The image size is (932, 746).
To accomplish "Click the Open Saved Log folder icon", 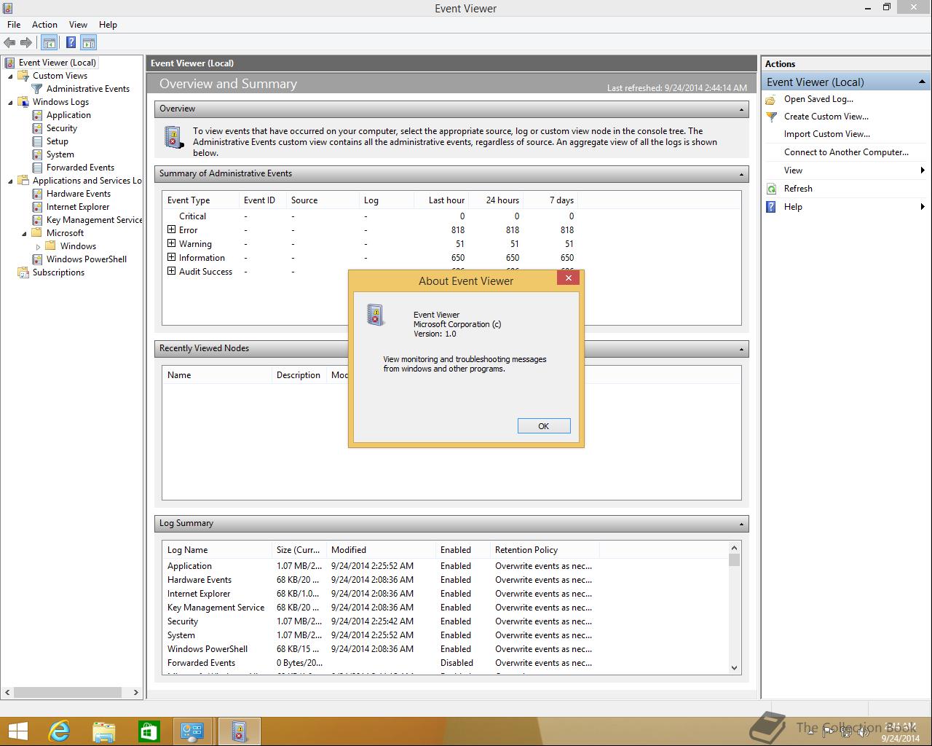I will pyautogui.click(x=772, y=99).
